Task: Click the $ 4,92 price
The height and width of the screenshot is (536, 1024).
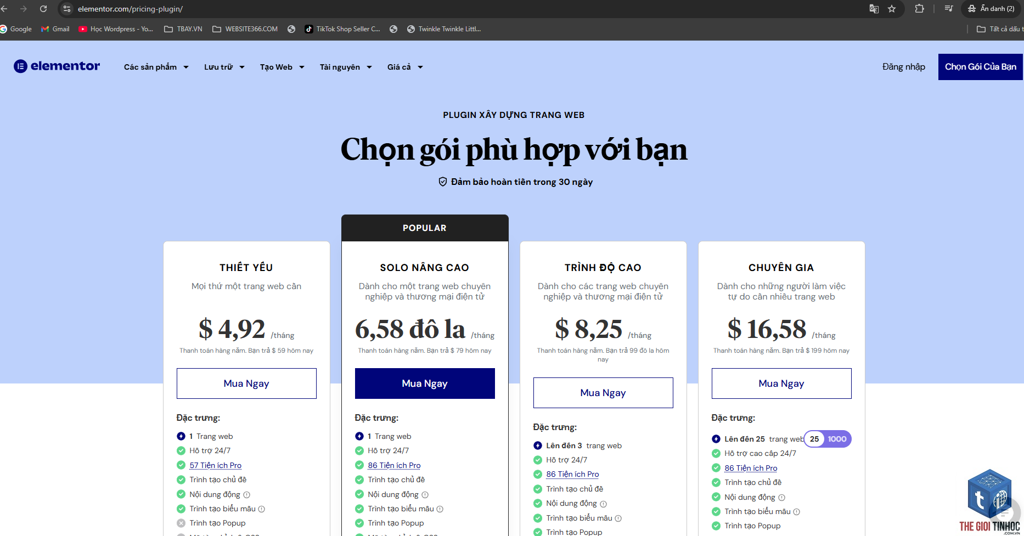Action: (232, 329)
